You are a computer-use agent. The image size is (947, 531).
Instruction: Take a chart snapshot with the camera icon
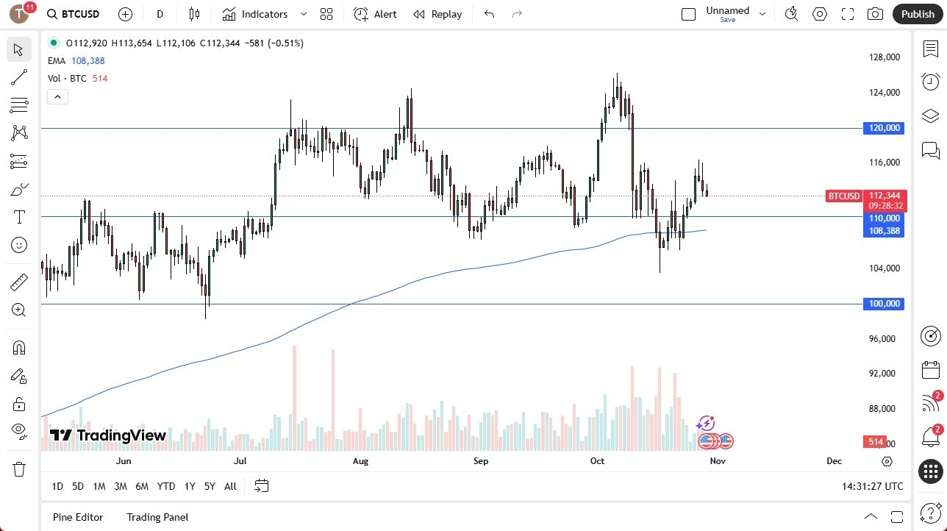(x=875, y=13)
